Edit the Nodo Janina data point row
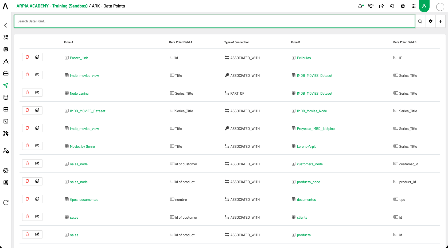 37,93
